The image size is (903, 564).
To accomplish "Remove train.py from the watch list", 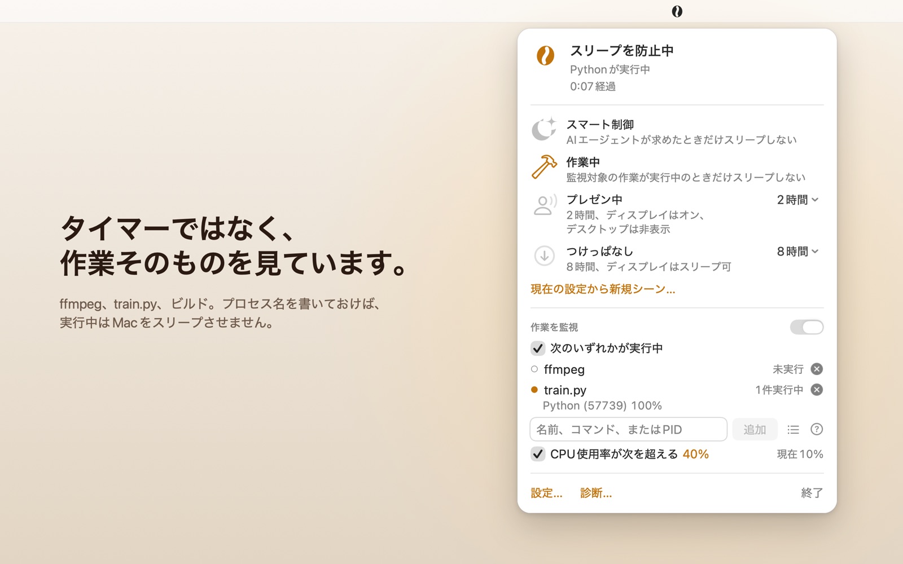I will coord(817,390).
